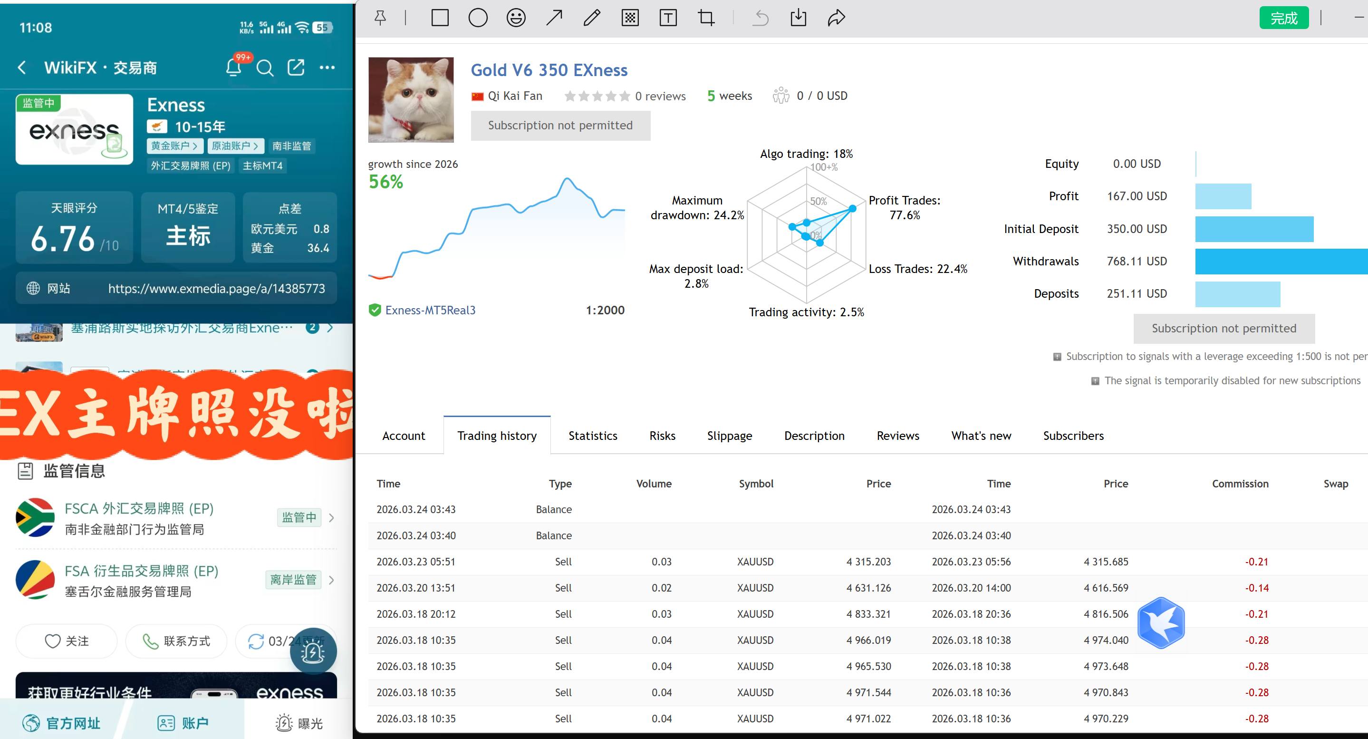Click the green 完成 button

(1283, 18)
